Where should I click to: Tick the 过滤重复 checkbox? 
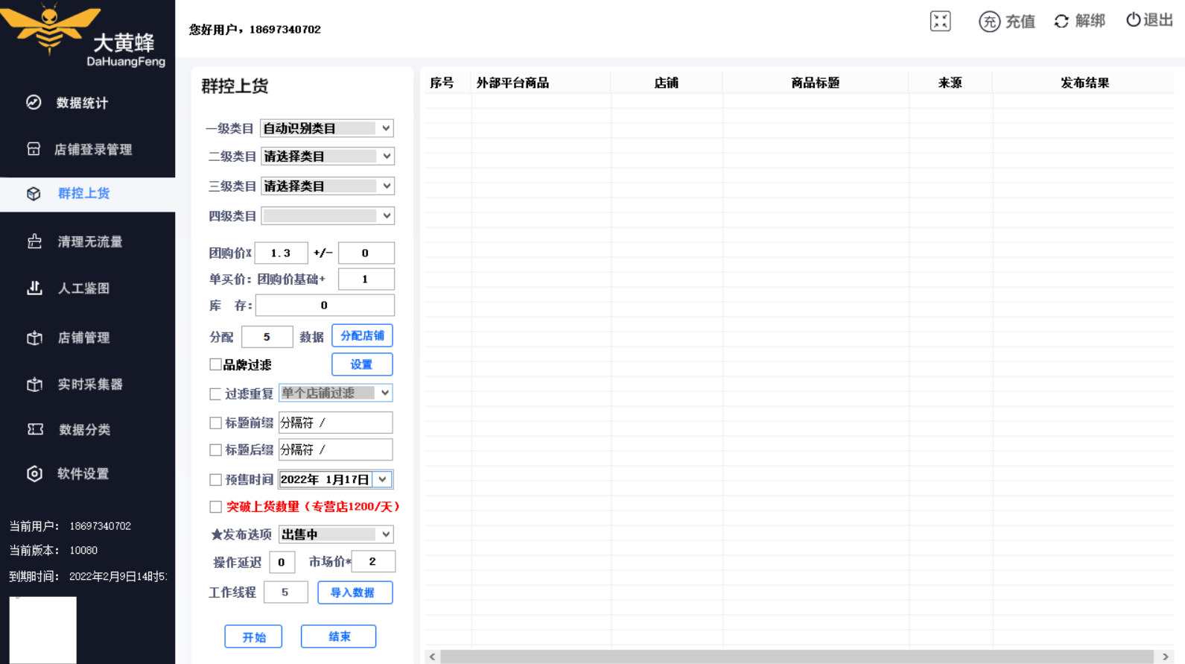[x=215, y=393]
